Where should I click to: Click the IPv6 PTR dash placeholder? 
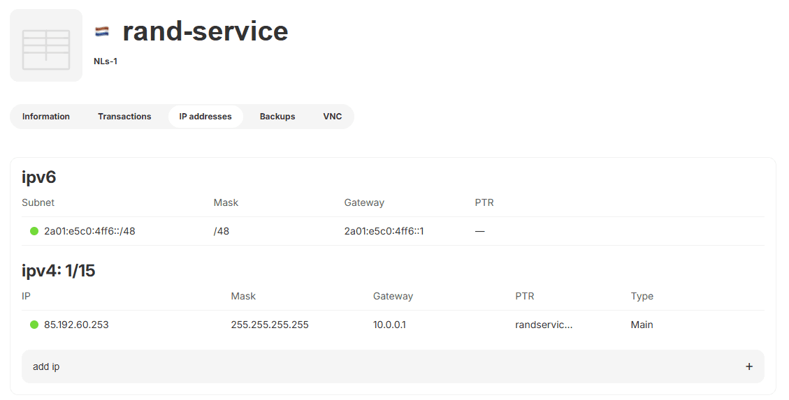coord(480,231)
